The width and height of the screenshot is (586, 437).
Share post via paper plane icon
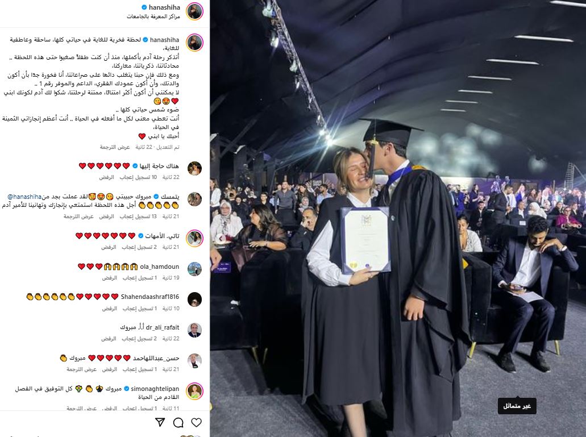pyautogui.click(x=160, y=422)
